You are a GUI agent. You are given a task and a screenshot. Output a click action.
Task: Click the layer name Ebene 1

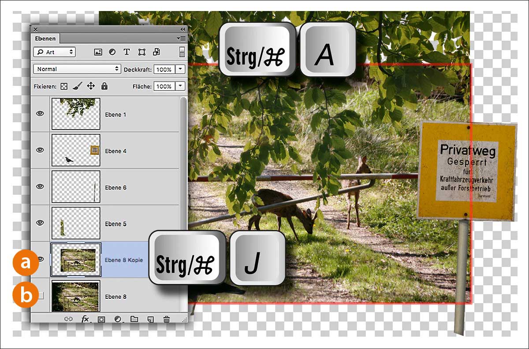[x=115, y=115]
